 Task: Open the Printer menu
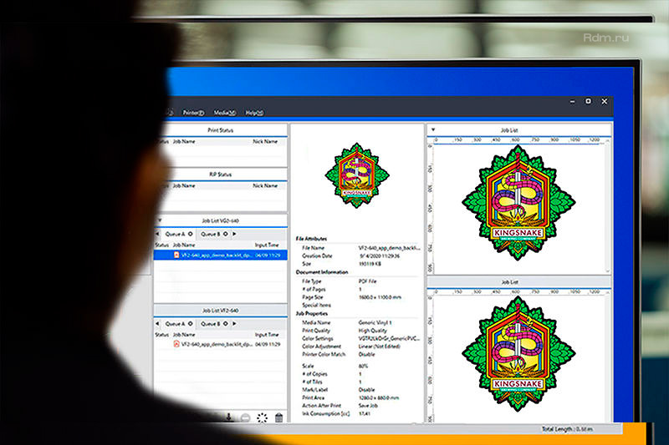click(x=193, y=113)
